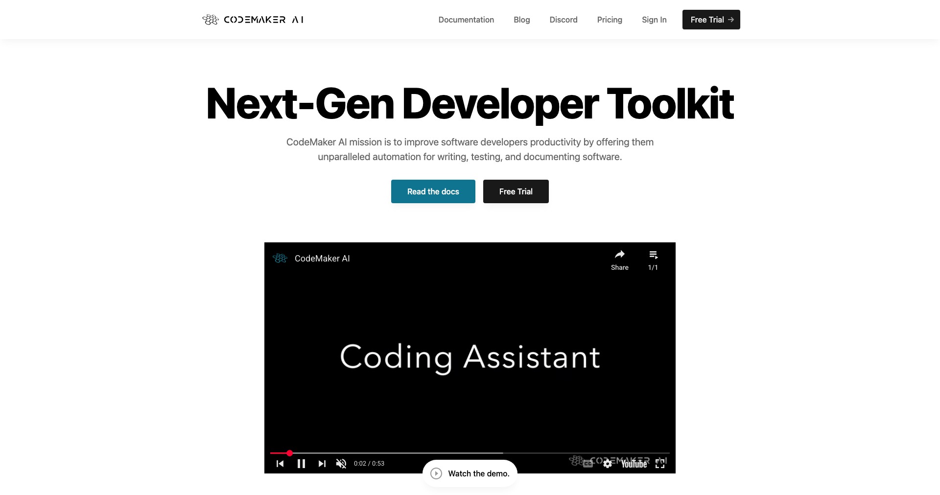Go to the Blog page
Image resolution: width=940 pixels, height=495 pixels.
coord(522,20)
